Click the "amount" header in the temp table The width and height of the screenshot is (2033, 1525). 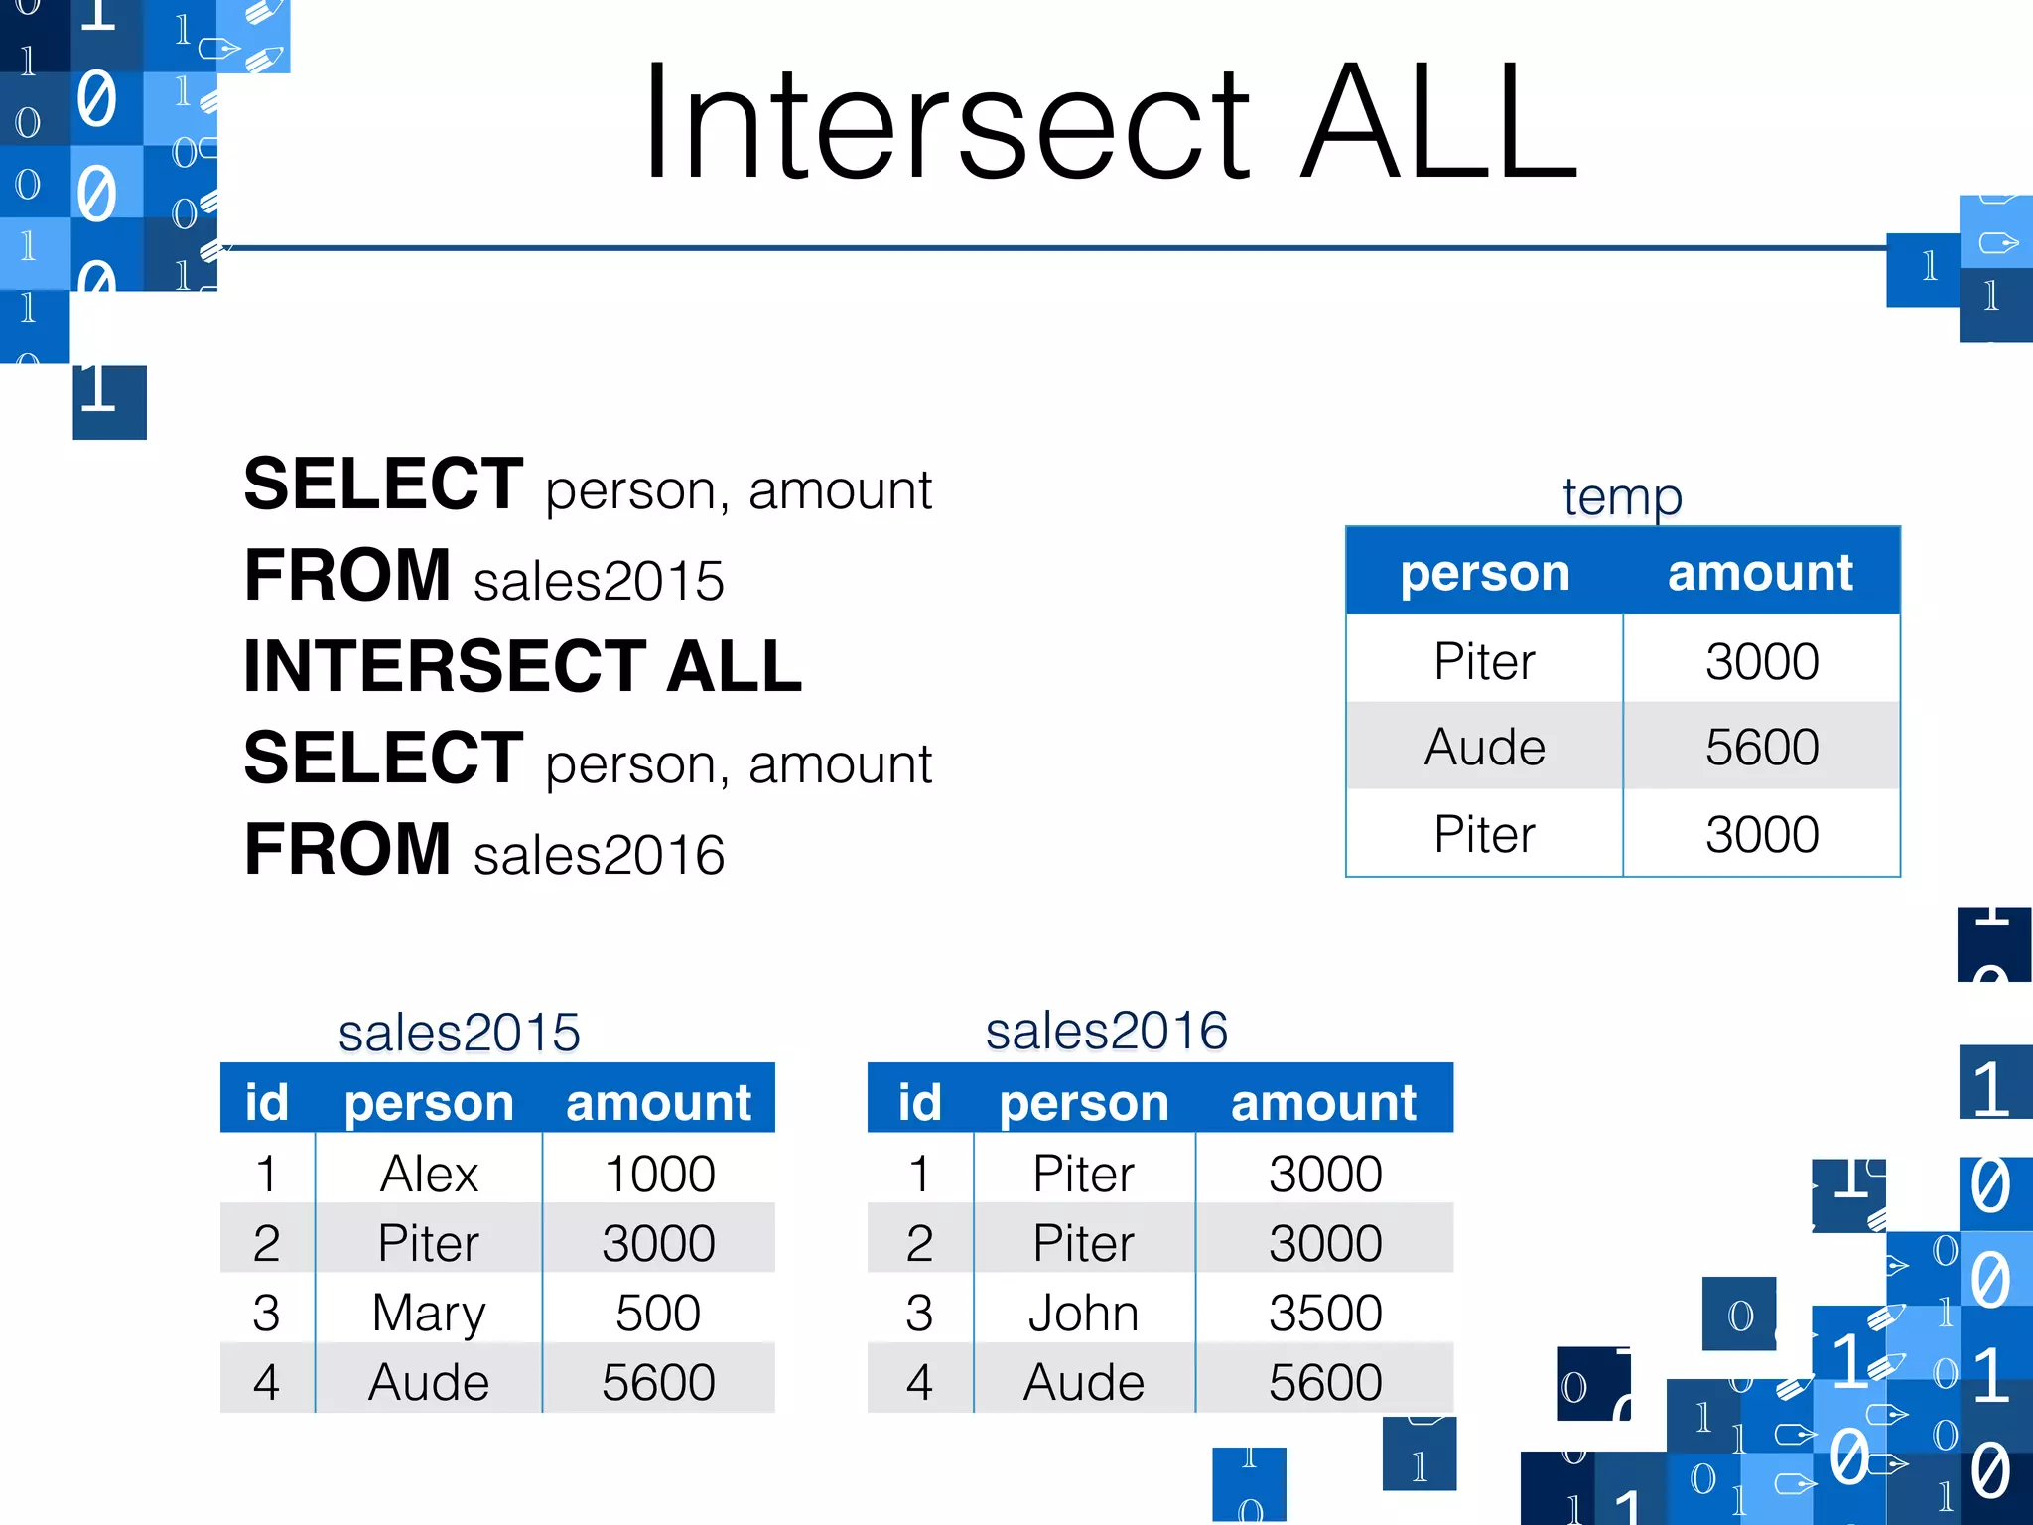point(1760,573)
